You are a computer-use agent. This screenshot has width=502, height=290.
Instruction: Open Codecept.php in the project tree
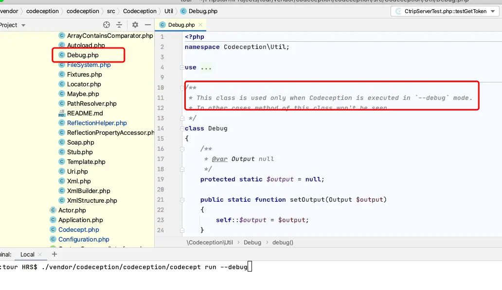(x=78, y=230)
